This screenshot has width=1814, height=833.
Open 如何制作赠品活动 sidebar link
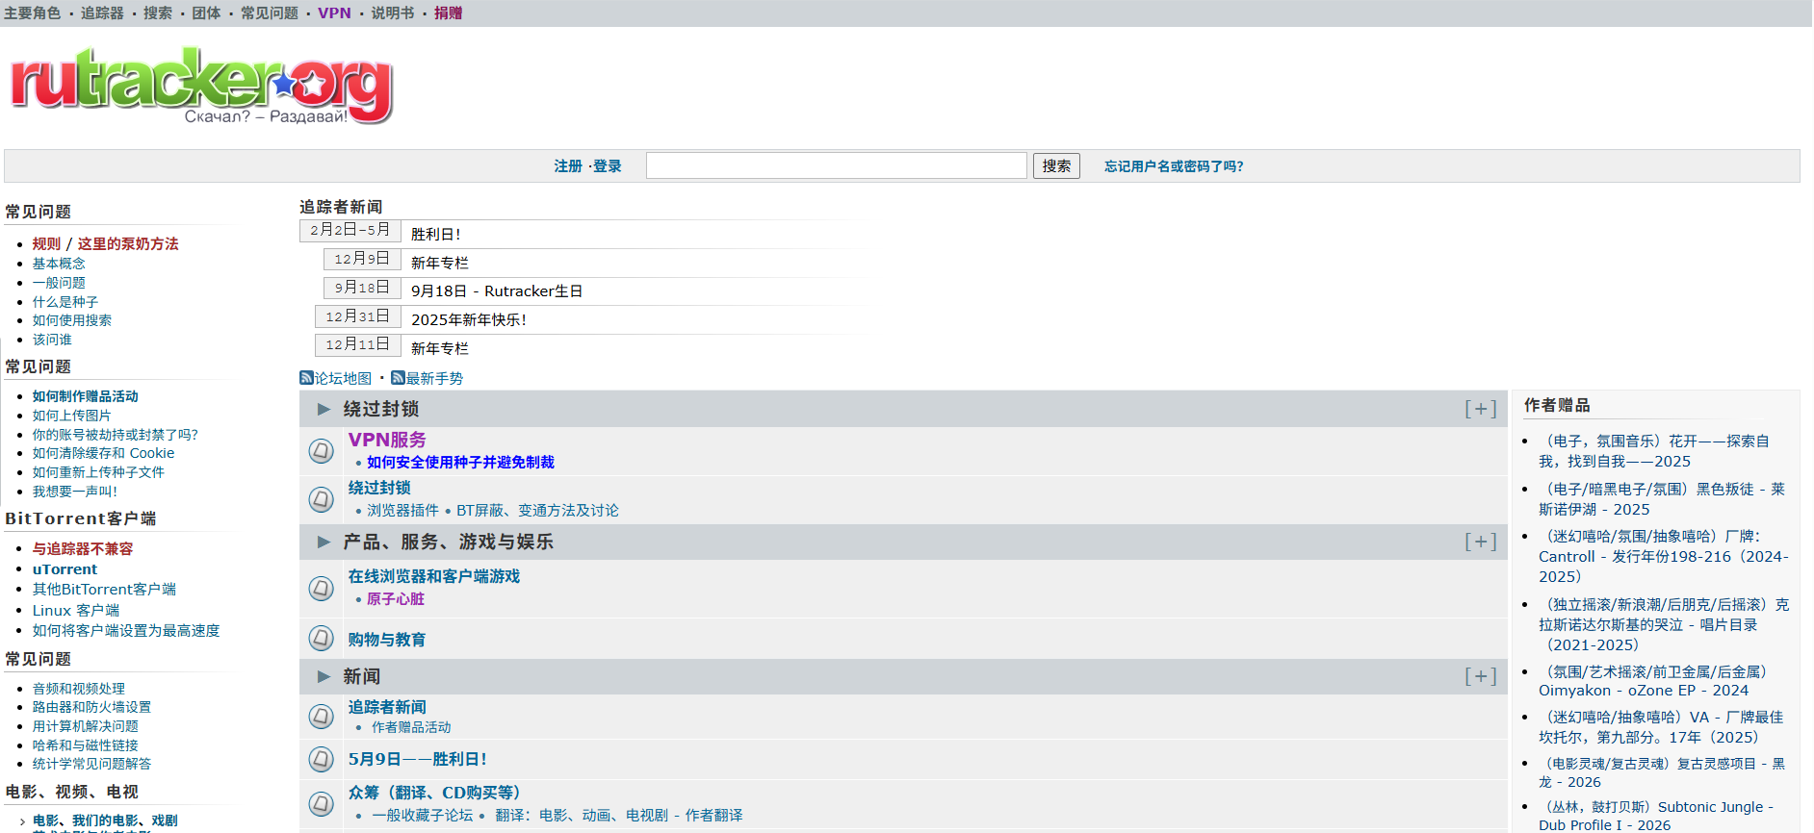click(x=86, y=396)
